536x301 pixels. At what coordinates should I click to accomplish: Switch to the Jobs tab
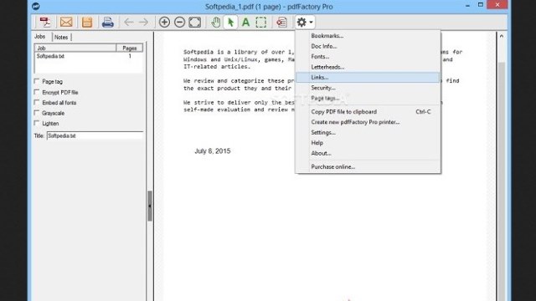tap(40, 37)
